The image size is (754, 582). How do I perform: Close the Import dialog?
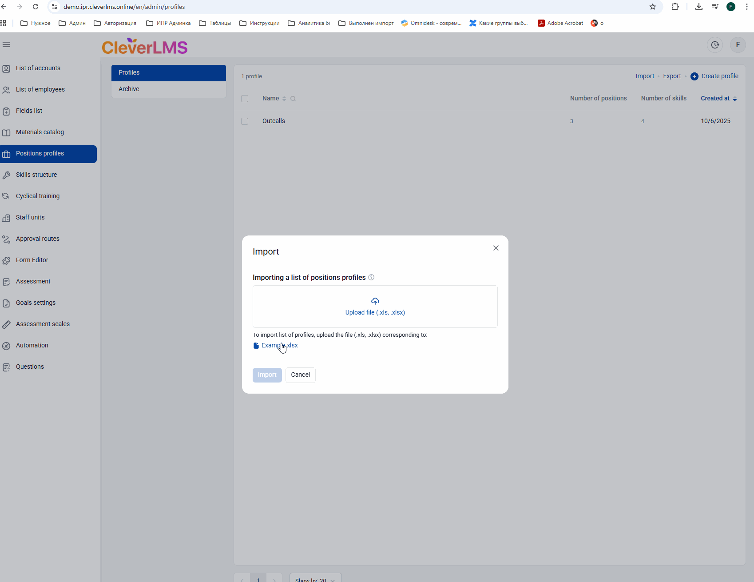click(x=496, y=248)
